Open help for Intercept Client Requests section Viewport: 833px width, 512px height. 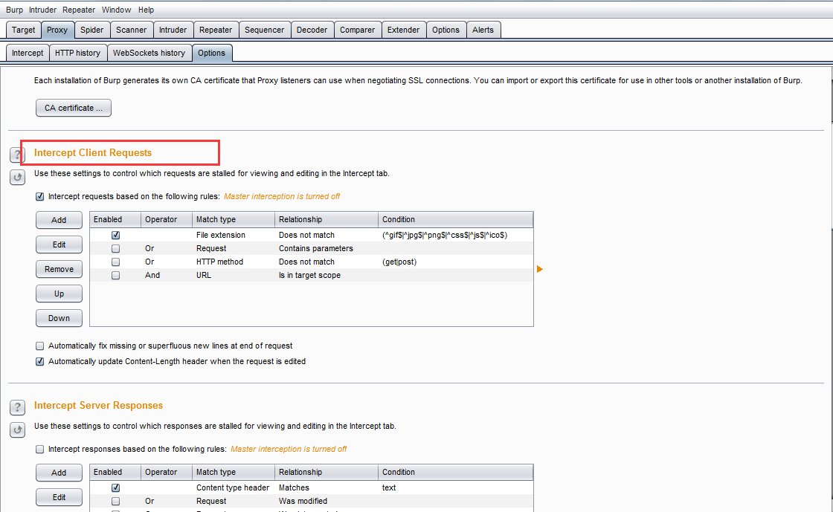point(17,155)
